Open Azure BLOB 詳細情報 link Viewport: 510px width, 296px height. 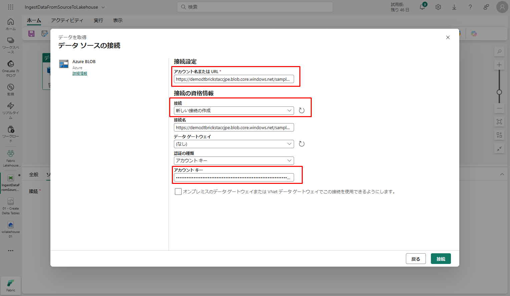[80, 73]
